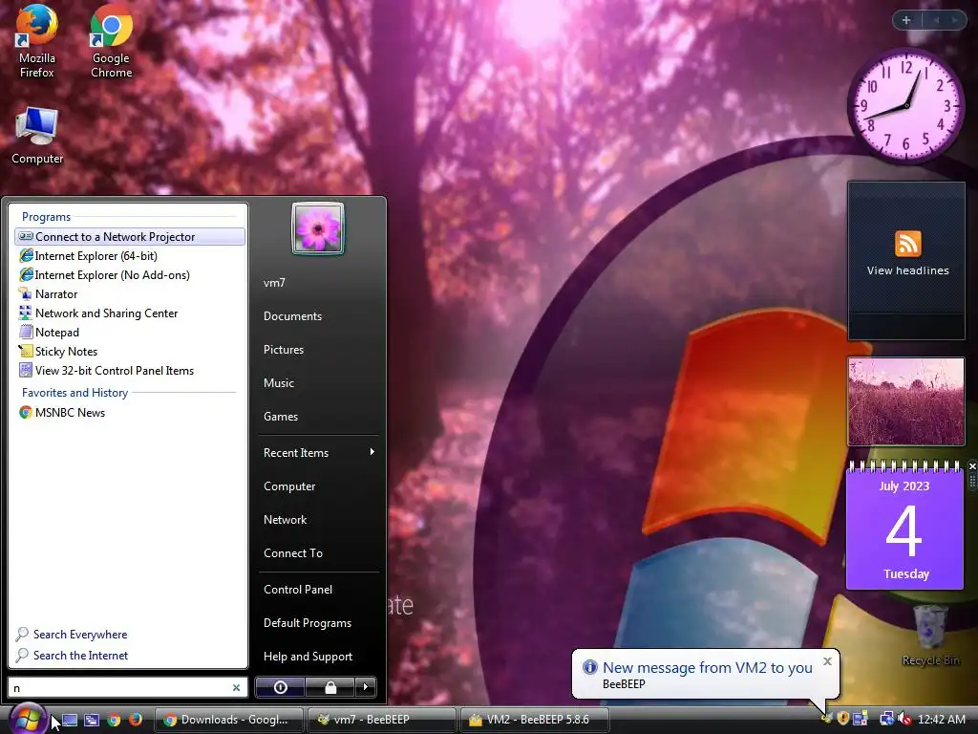This screenshot has width=978, height=734.
Task: Open the vm7 user folder
Action: coord(318,283)
